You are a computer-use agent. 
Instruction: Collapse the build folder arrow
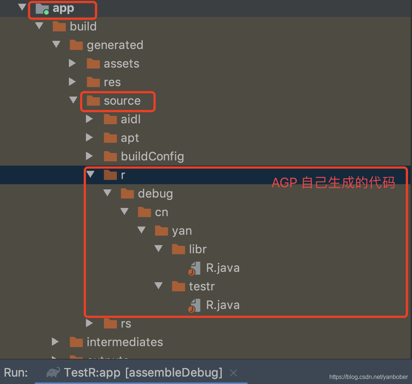[x=39, y=26]
